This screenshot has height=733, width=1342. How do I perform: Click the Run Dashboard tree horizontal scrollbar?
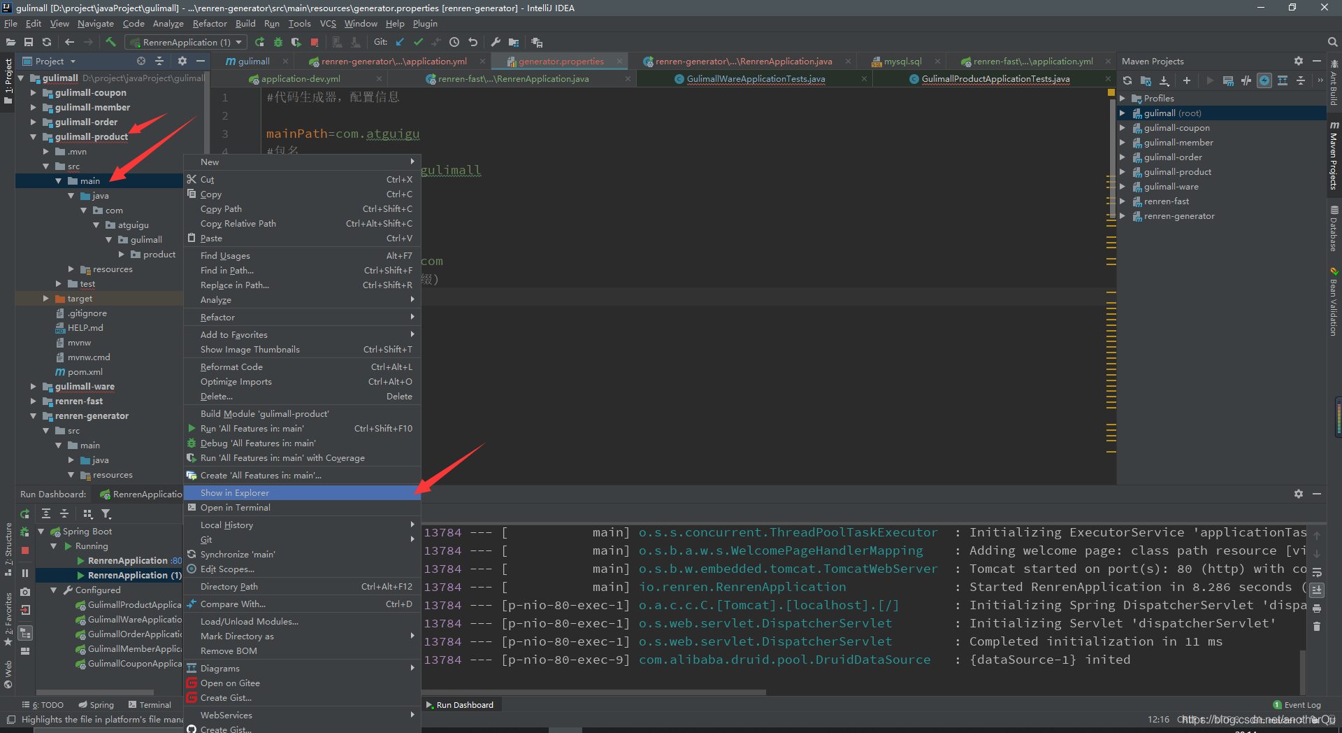pyautogui.click(x=96, y=692)
